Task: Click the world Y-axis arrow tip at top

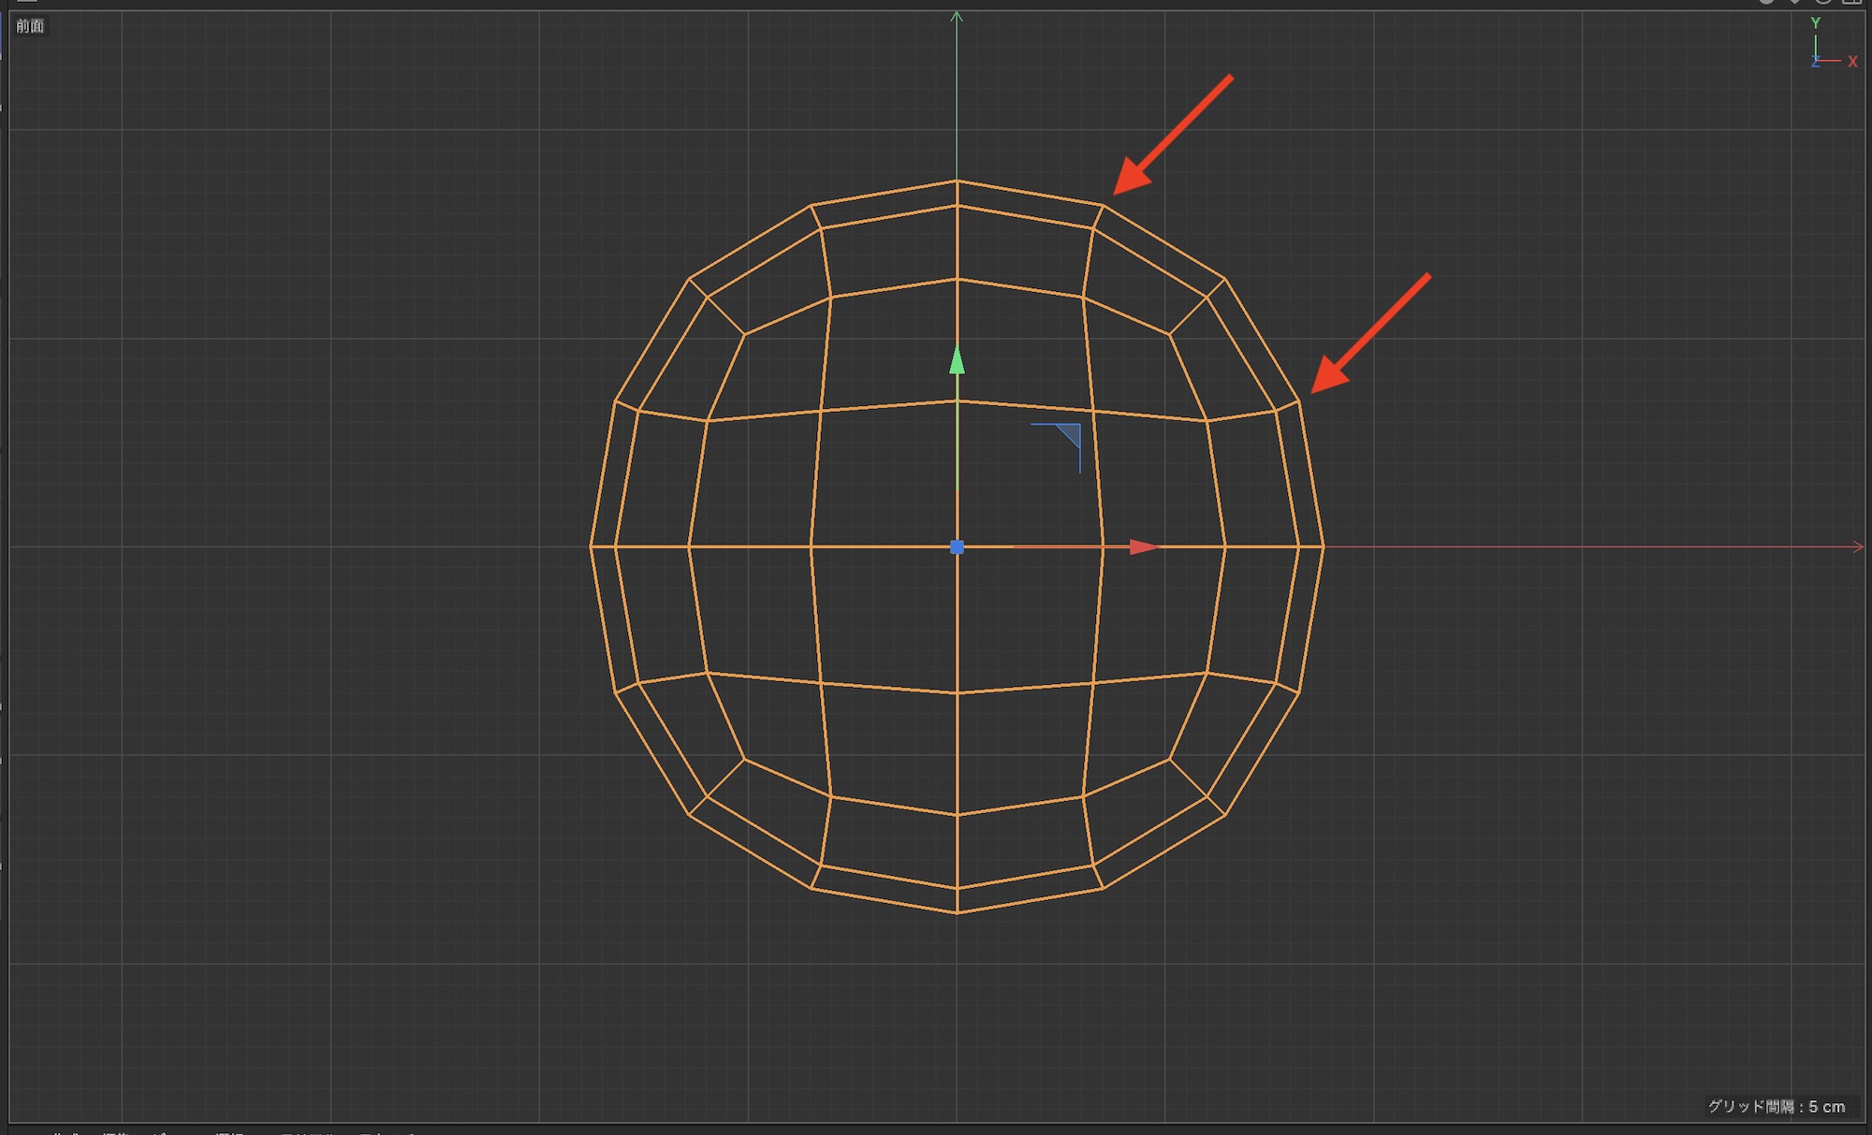Action: 957,16
